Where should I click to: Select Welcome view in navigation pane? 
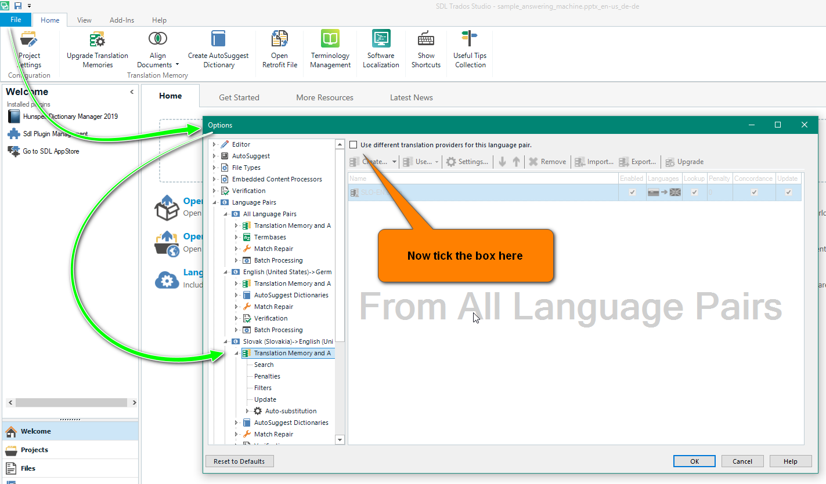[x=70, y=431]
